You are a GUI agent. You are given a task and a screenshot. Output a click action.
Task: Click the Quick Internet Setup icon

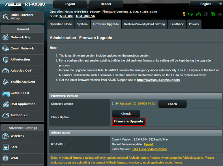tap(6, 17)
